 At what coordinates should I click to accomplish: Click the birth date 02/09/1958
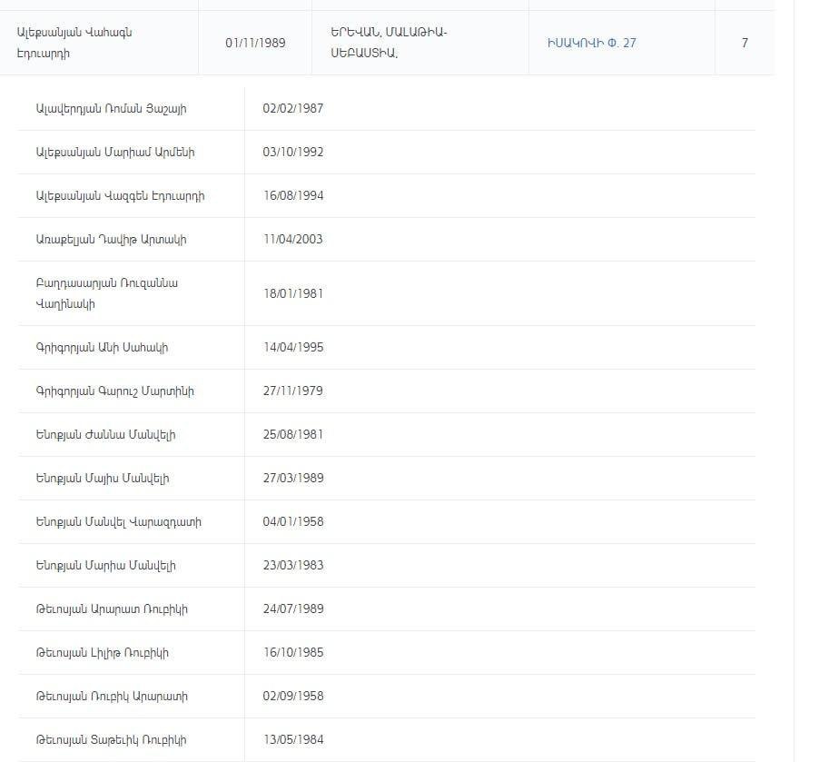292,697
